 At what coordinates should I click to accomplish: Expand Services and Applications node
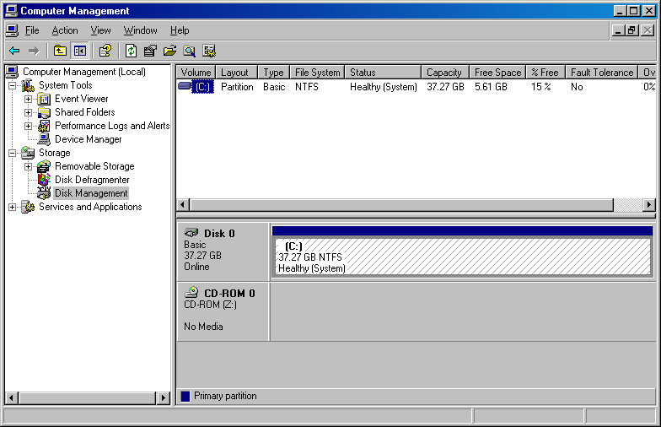12,207
